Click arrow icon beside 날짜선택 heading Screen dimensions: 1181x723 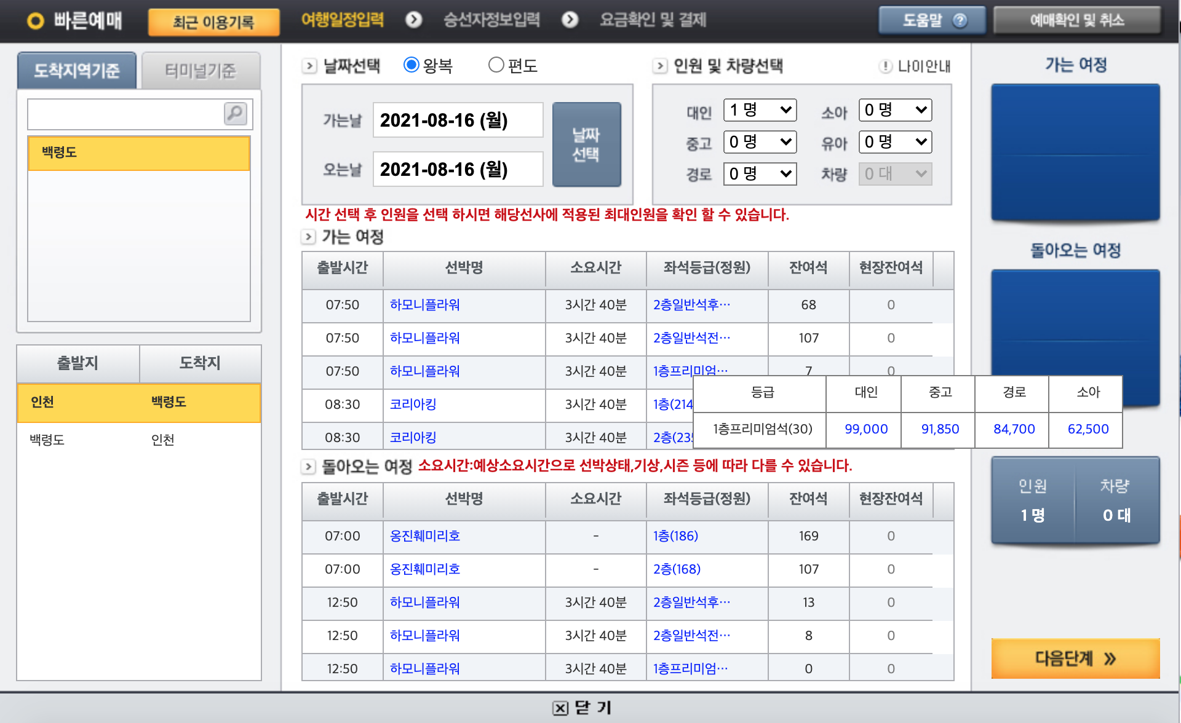point(309,66)
